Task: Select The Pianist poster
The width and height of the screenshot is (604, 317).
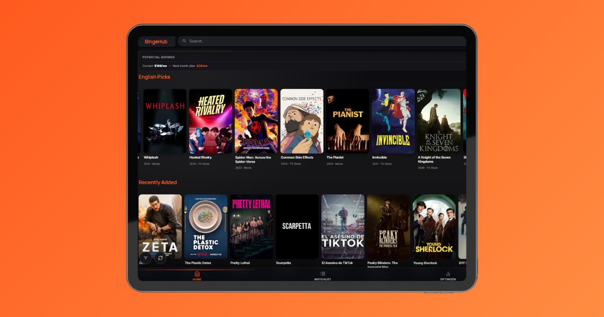Action: [348, 121]
